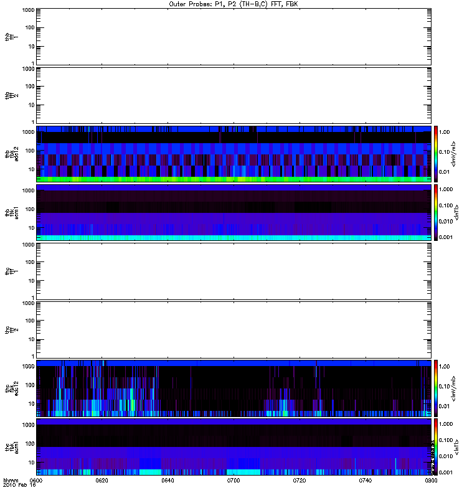Select the 0620 time axis label
467x498 pixels.
click(x=101, y=481)
